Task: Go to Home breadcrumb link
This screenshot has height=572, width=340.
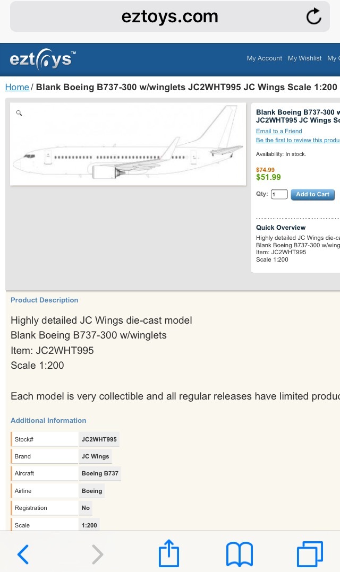Action: pos(17,87)
